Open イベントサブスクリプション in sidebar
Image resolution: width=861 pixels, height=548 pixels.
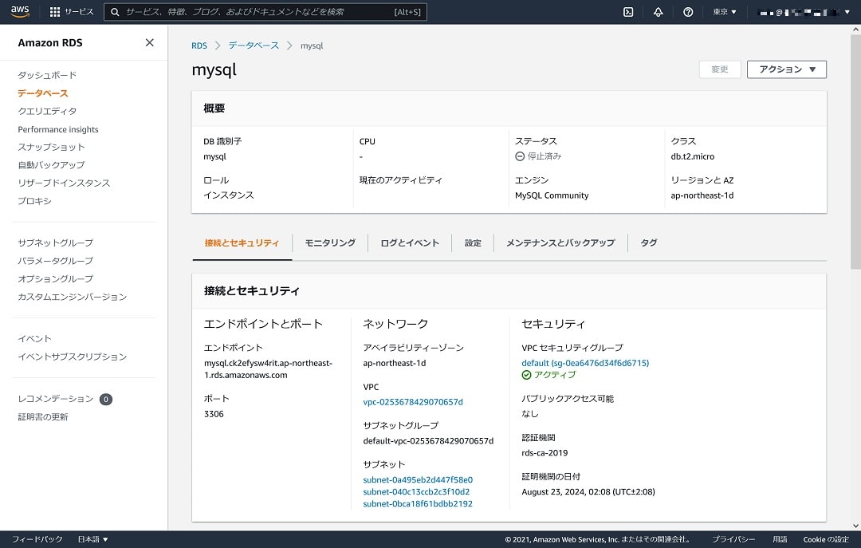(x=72, y=357)
